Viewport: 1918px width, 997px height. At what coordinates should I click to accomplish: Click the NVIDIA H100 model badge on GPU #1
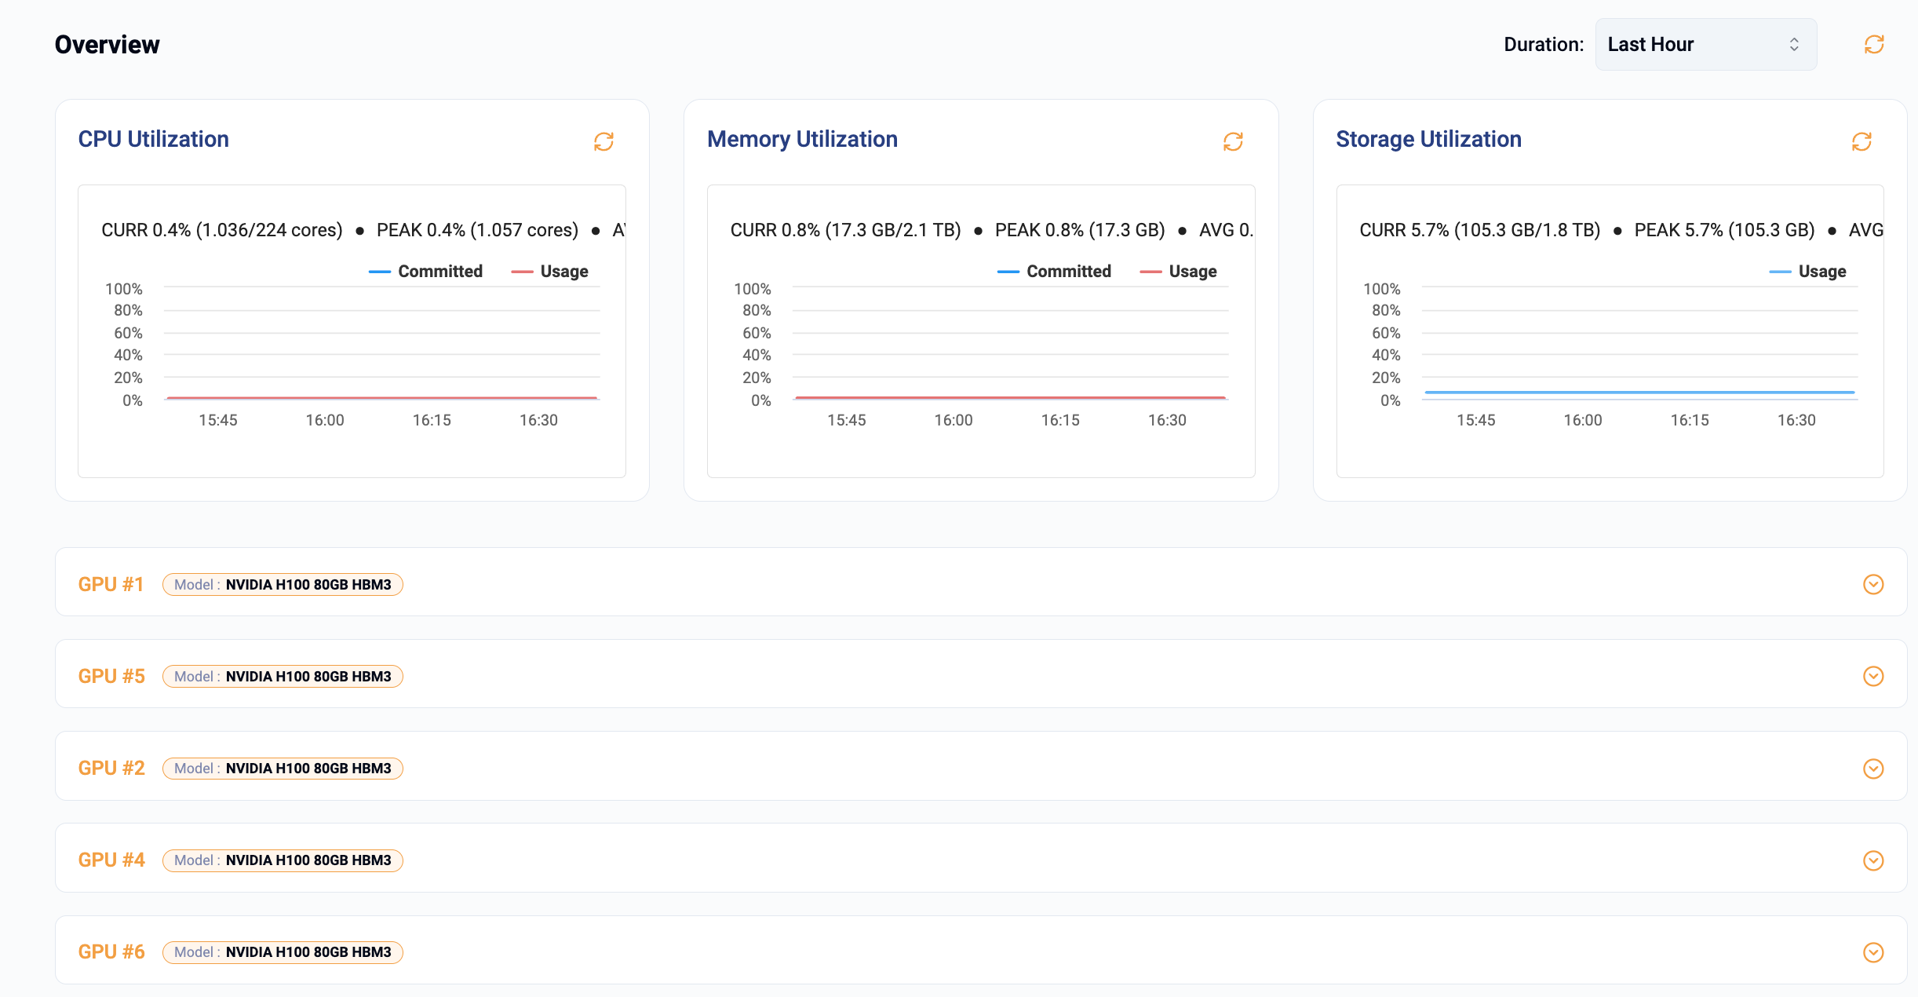(x=283, y=585)
